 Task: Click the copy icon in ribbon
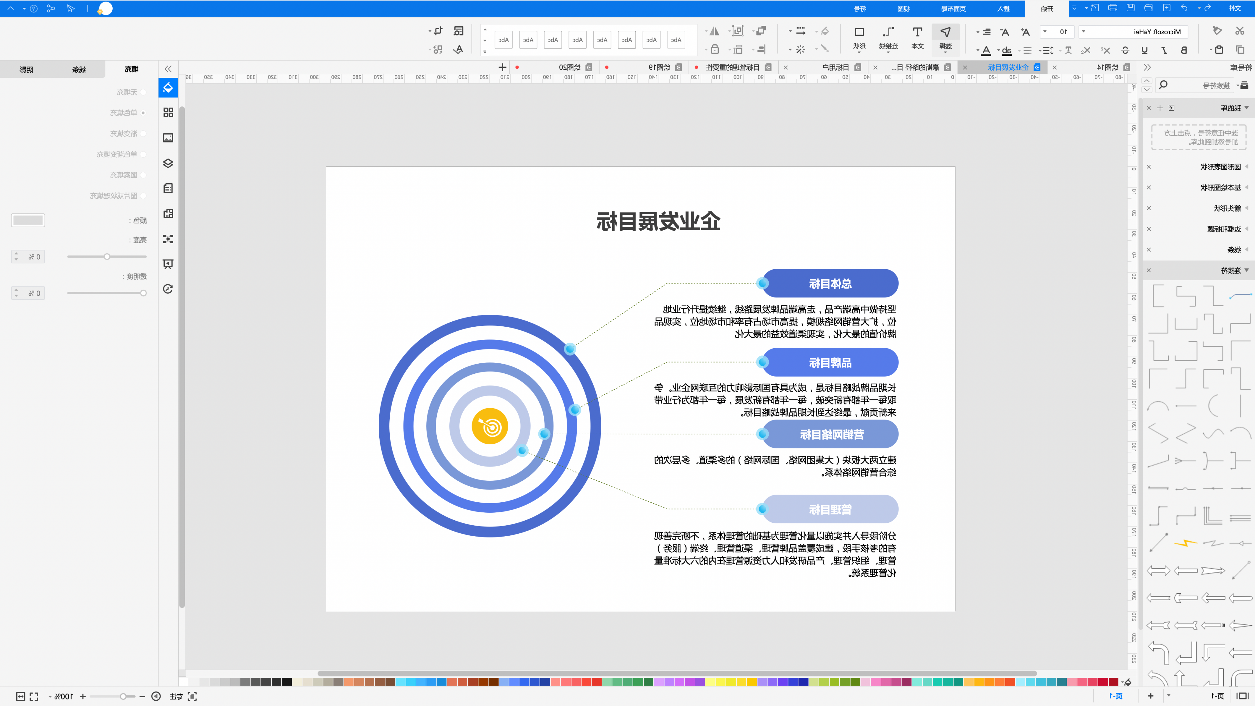pos(1240,50)
